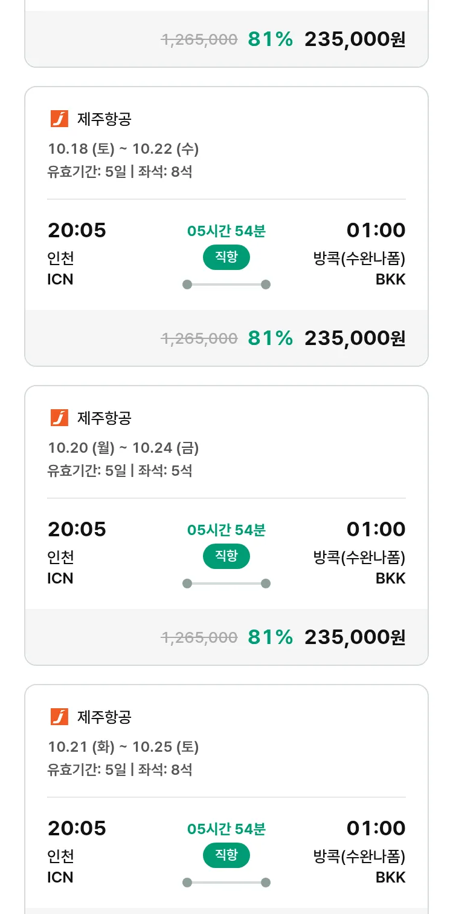The height and width of the screenshot is (914, 453).
Task: Open the 10.21 (화) ~ 10.25 (토) date range
Action: pyautogui.click(x=123, y=746)
